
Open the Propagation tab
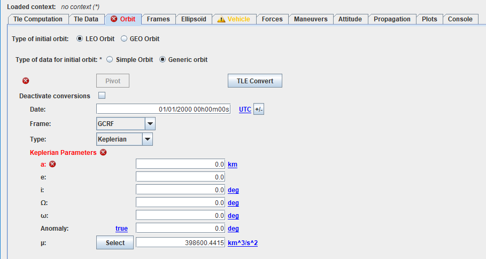click(x=392, y=19)
